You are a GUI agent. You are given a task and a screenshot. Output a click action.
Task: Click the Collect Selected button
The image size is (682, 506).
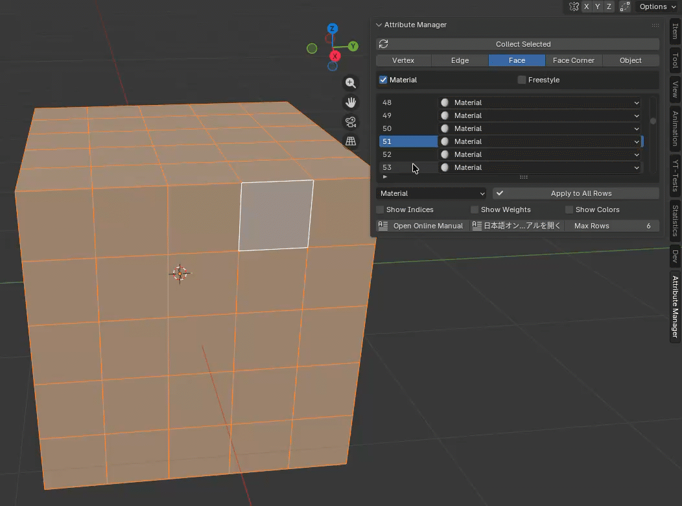point(523,44)
